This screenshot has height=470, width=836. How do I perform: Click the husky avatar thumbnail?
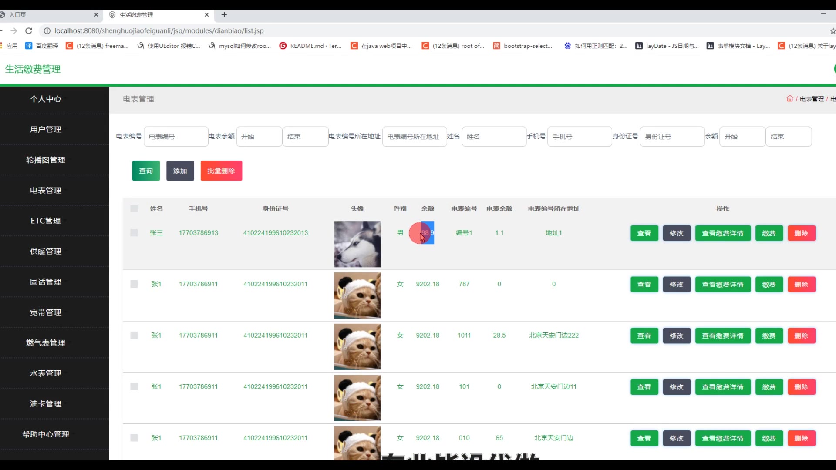tap(357, 244)
